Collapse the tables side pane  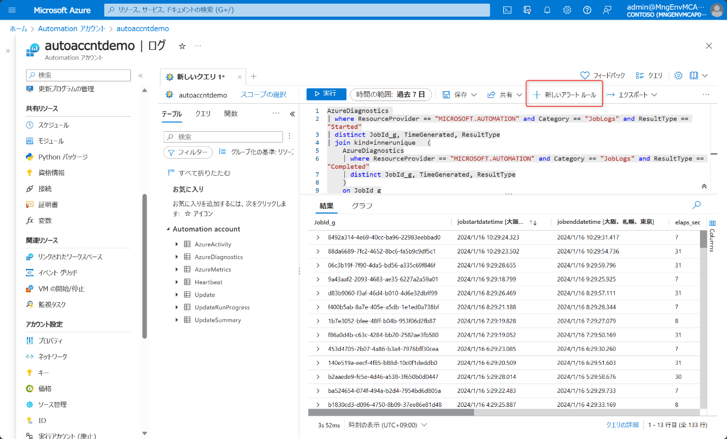tap(292, 114)
